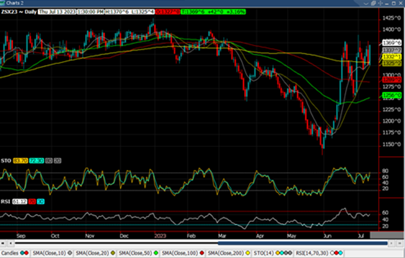Click the RSI red 70 threshold badge
This screenshot has height=258, width=405.
tap(33, 201)
